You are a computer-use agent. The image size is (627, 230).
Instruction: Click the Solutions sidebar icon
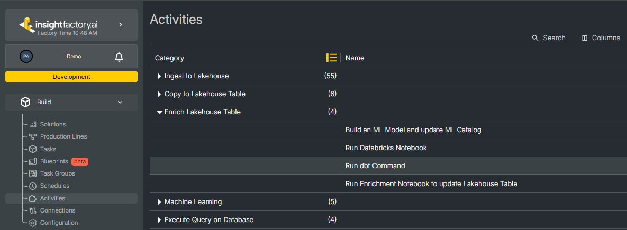pos(33,124)
